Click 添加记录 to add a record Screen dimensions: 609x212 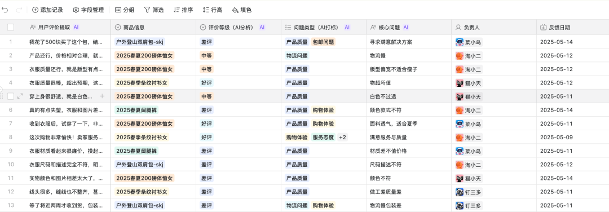click(47, 10)
